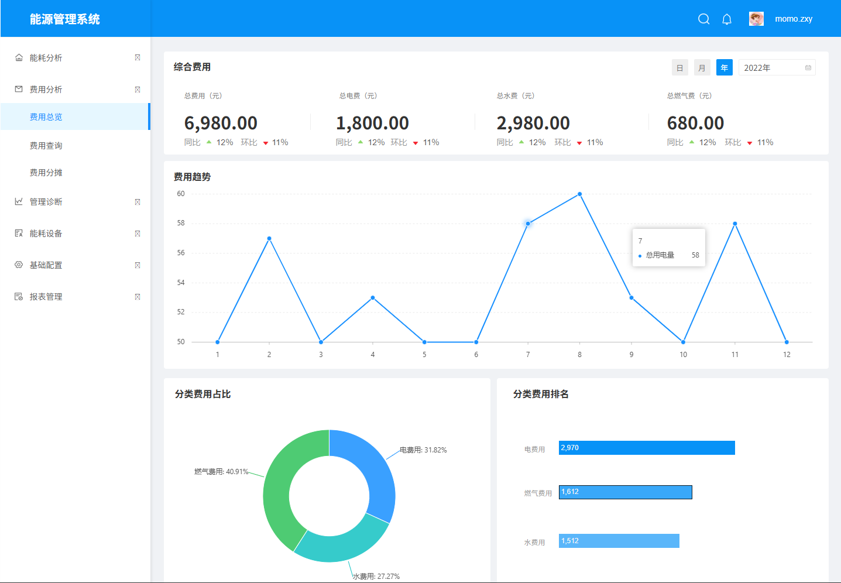Open the calendar icon in year picker
This screenshot has height=583, width=841.
pyautogui.click(x=808, y=68)
